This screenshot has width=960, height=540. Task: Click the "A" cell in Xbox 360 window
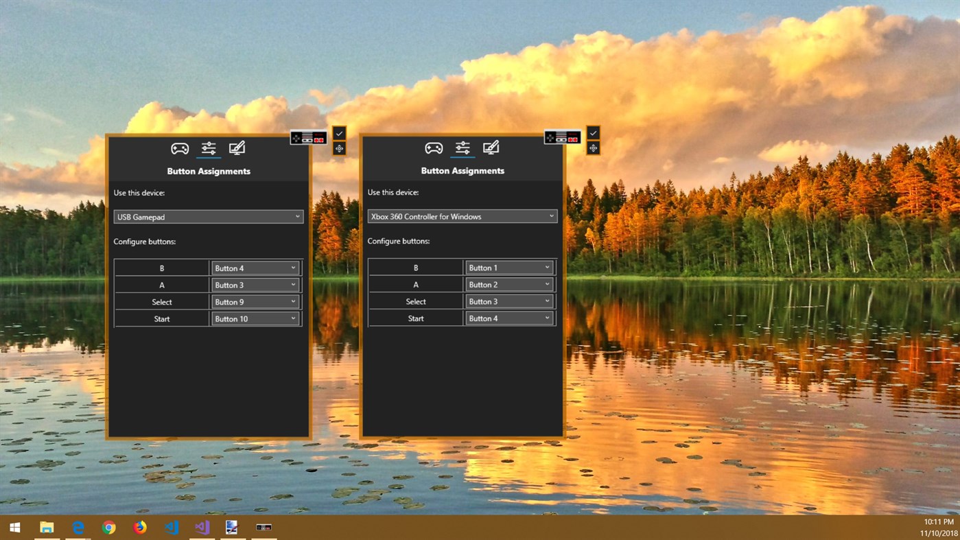[x=416, y=284]
